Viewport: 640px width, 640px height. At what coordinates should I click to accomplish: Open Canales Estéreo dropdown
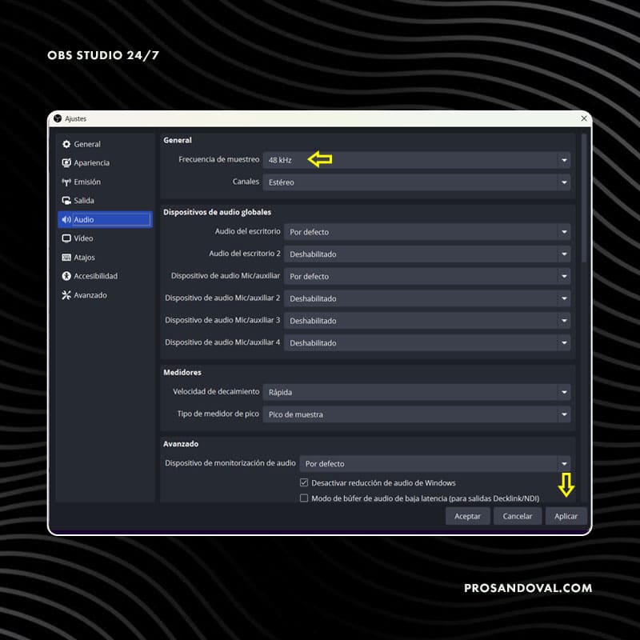pos(416,182)
